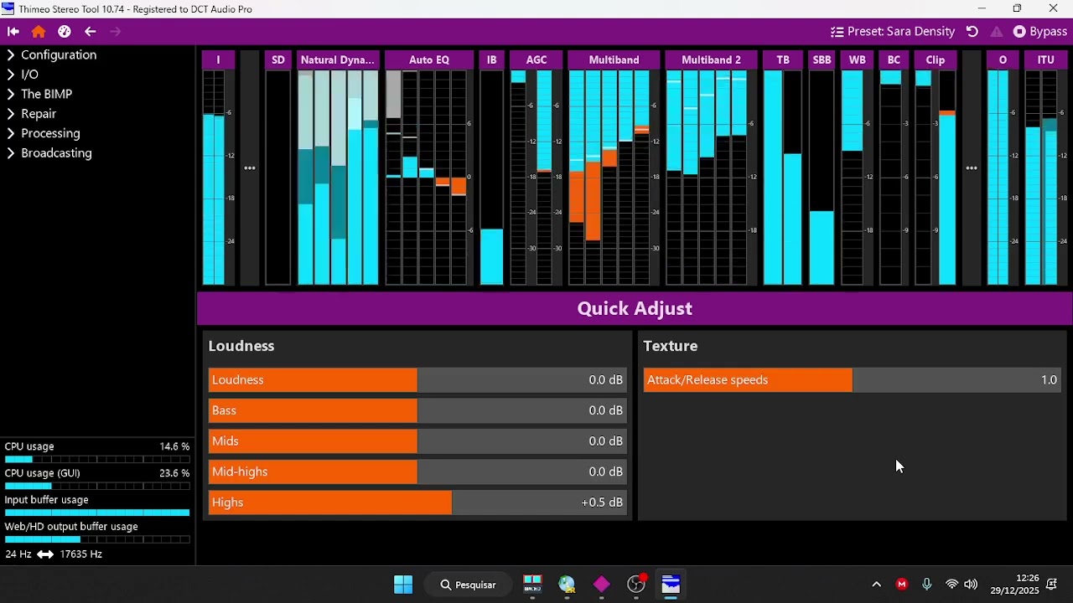Select the IB meter header
Screen dimensions: 1073x603
(492, 59)
